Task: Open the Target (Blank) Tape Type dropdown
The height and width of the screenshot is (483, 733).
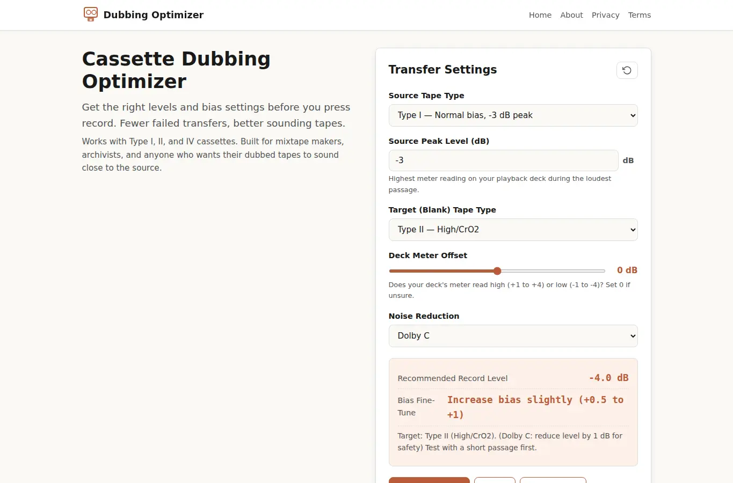Action: pos(513,230)
